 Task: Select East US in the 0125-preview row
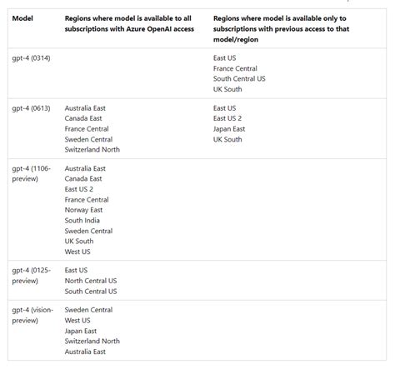pos(76,270)
